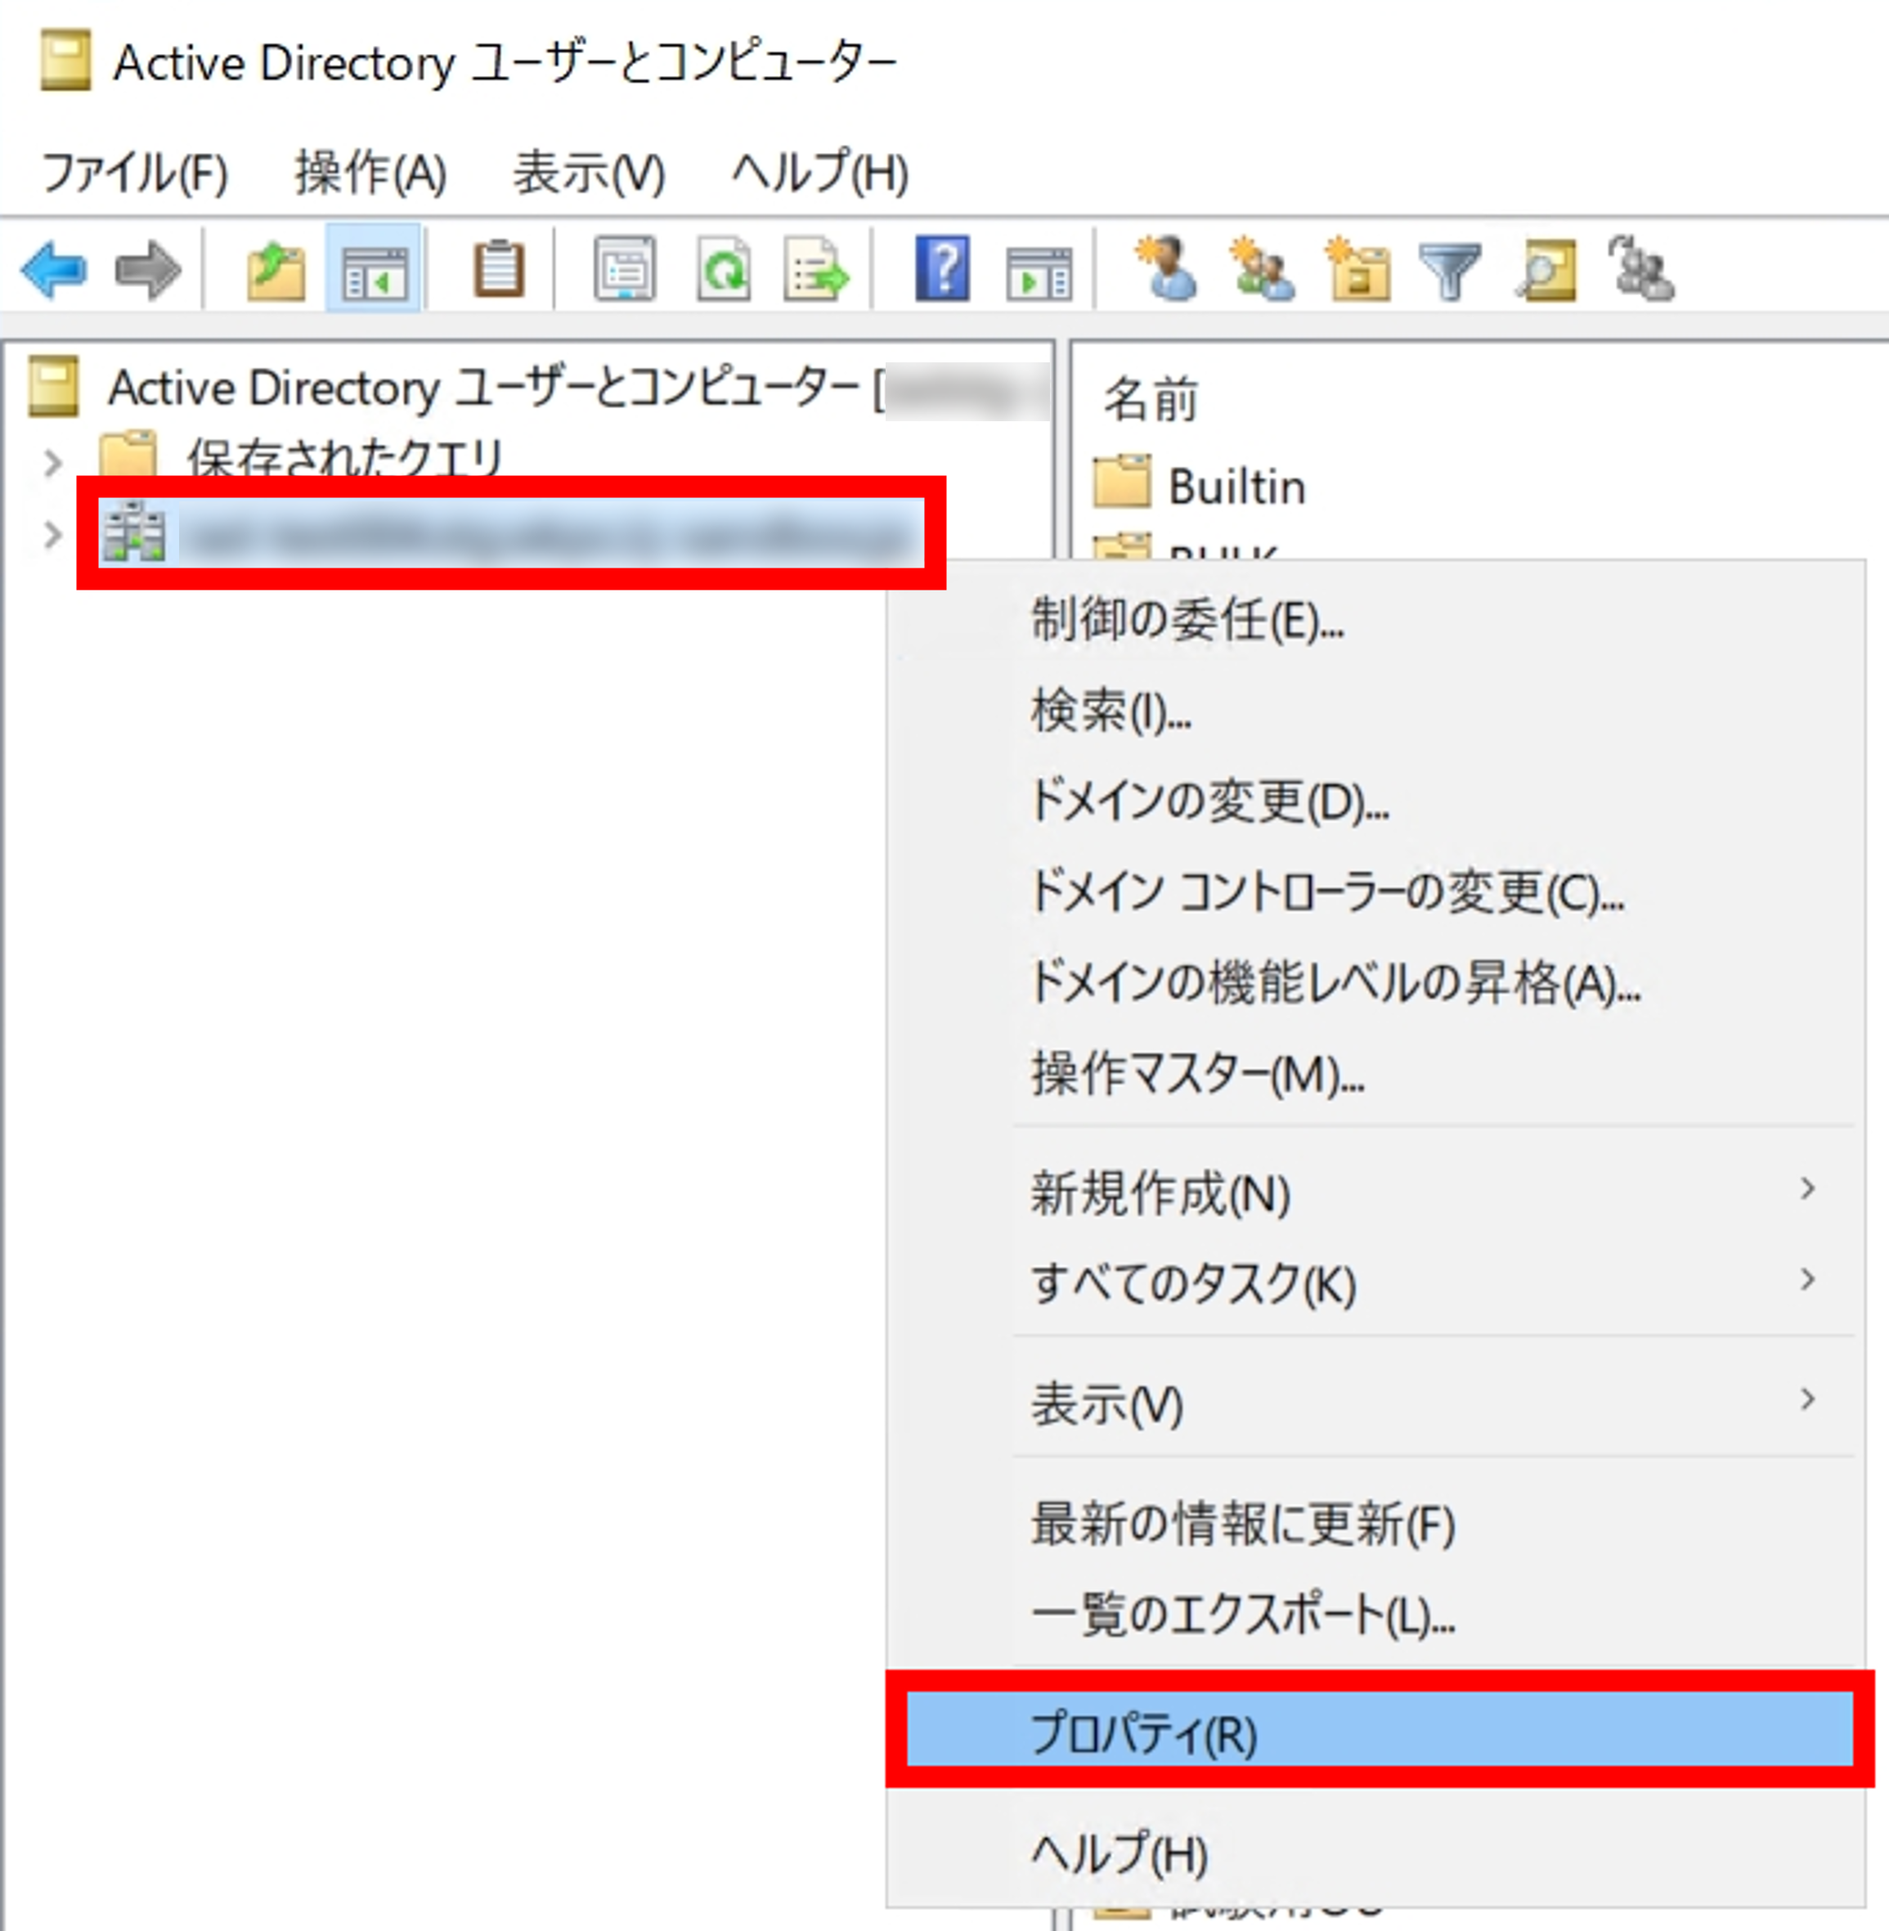Click the filter funnel toolbar icon
The image size is (1889, 1931).
1450,271
